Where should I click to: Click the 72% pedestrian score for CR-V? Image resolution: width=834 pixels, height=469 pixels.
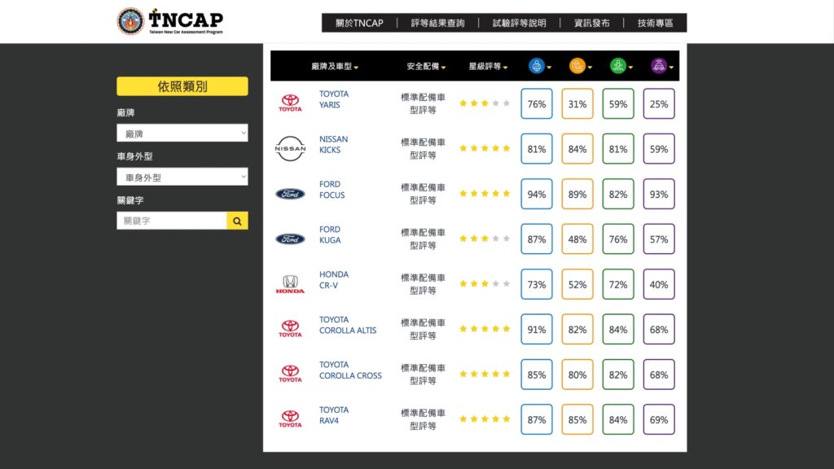click(x=618, y=284)
